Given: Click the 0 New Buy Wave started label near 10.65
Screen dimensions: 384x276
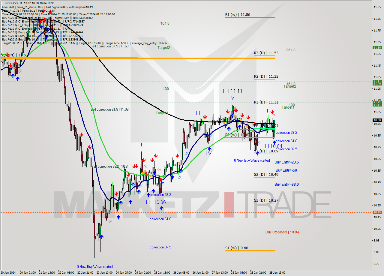Looking at the screenshot, I should pos(252,160).
